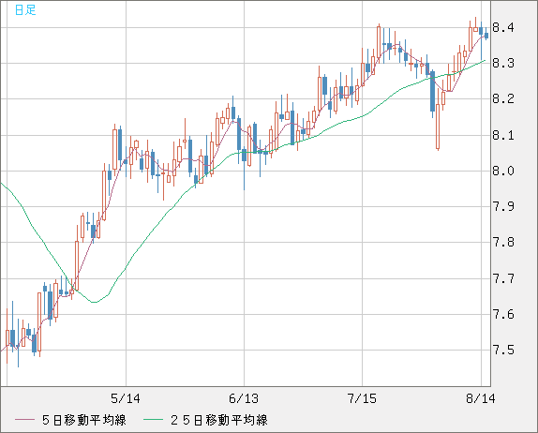Click the purple 5-day legend line sample
The height and width of the screenshot is (433, 538).
[x=24, y=420]
